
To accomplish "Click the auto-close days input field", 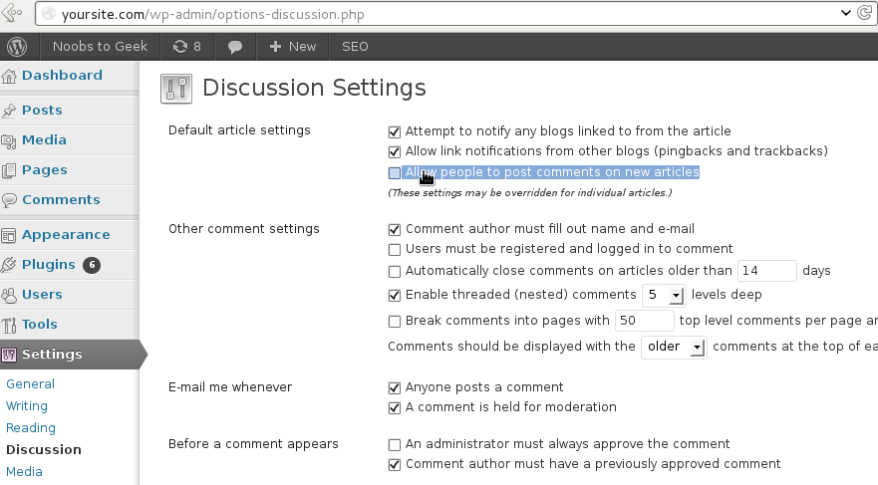I will click(766, 271).
